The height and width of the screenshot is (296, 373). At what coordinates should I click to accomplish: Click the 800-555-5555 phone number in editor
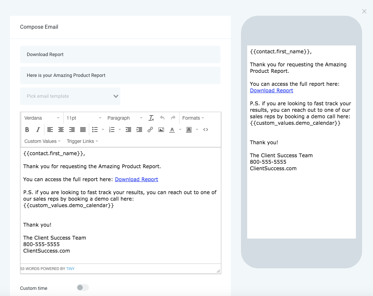[x=41, y=244]
